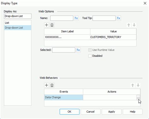Toggle the Use Runtime Value checkbox
Image resolution: width=149 pixels, height=119 pixels.
(90, 50)
